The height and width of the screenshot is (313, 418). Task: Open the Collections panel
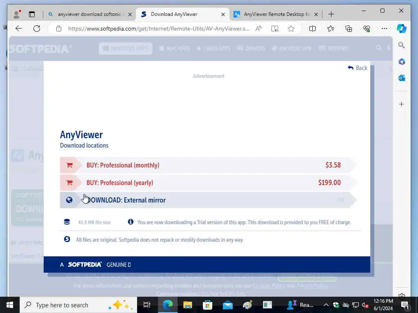click(x=349, y=29)
